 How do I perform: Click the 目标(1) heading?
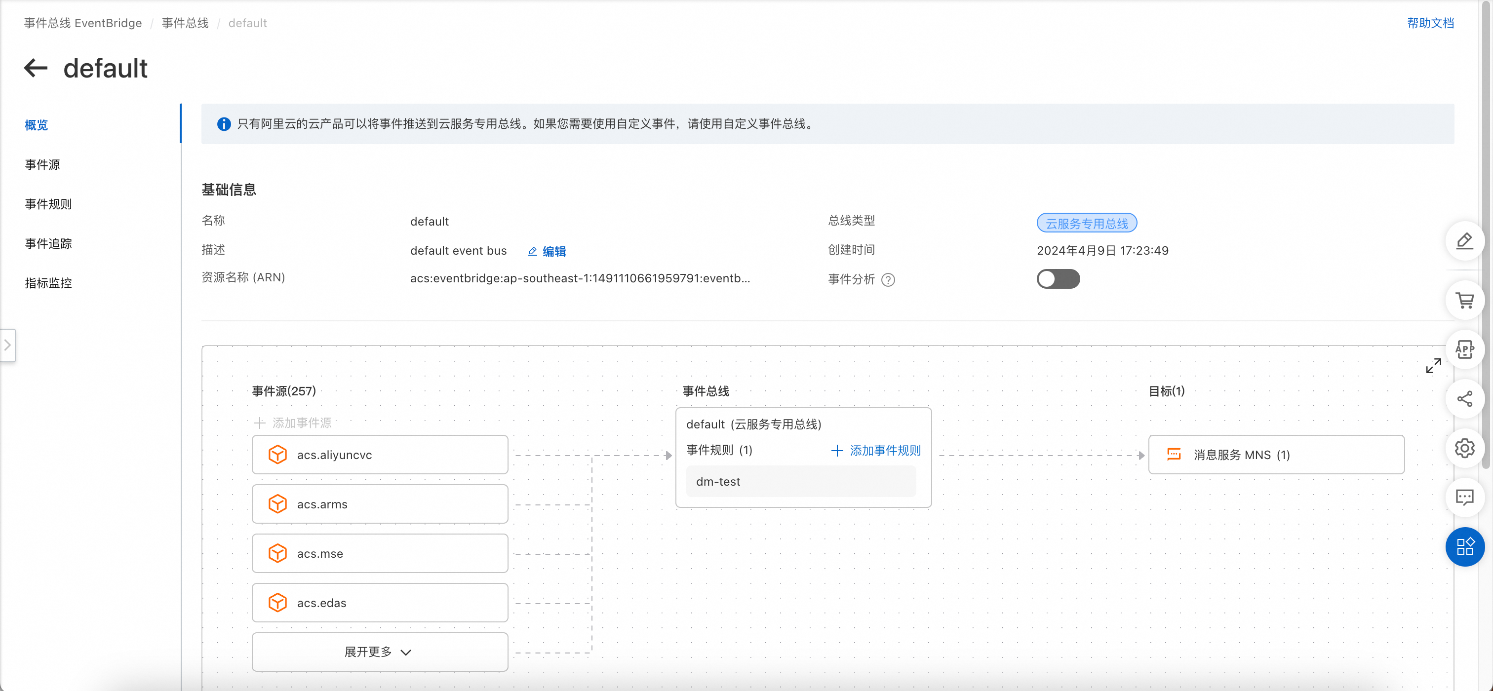coord(1167,391)
